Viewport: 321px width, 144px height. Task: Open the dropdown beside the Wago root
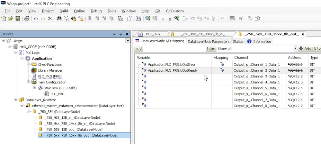[128, 41]
